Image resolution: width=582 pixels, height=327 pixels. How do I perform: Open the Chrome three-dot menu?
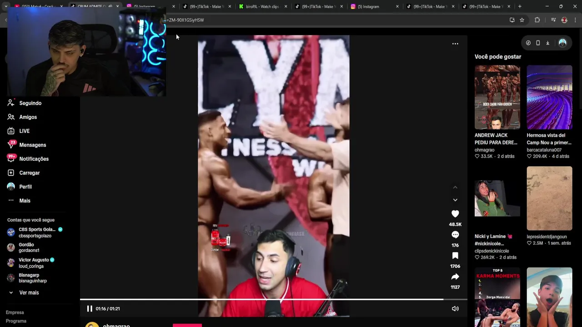coord(576,20)
